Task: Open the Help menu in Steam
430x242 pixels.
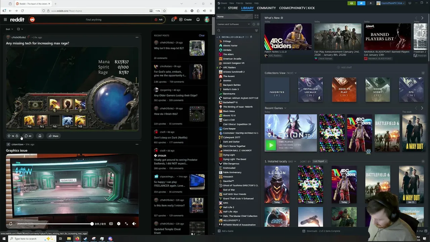Action: (x=256, y=3)
